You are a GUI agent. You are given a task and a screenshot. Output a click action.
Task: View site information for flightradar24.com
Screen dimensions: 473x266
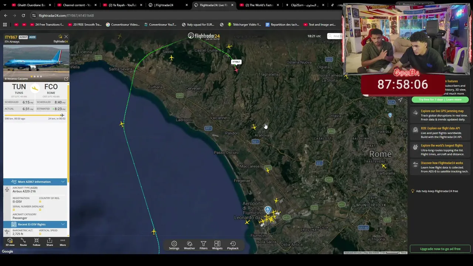[34, 16]
